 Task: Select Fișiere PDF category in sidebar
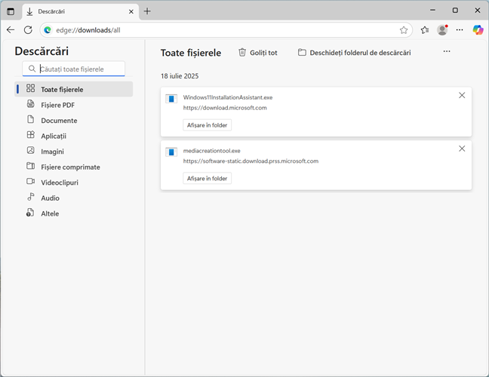point(57,105)
